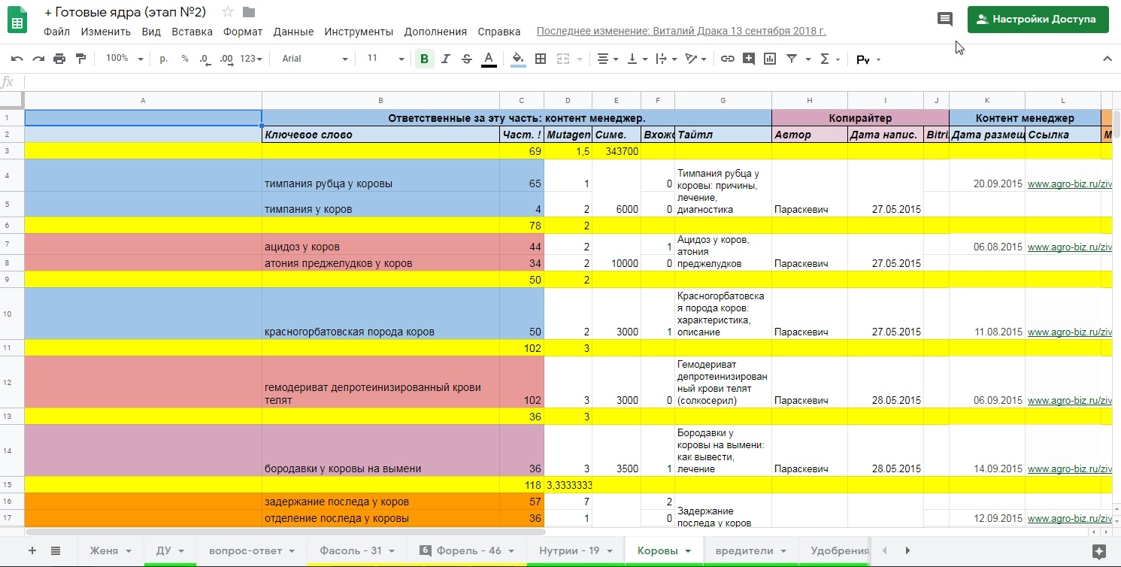Open the number format 123 menu
The height and width of the screenshot is (567, 1121).
[252, 59]
